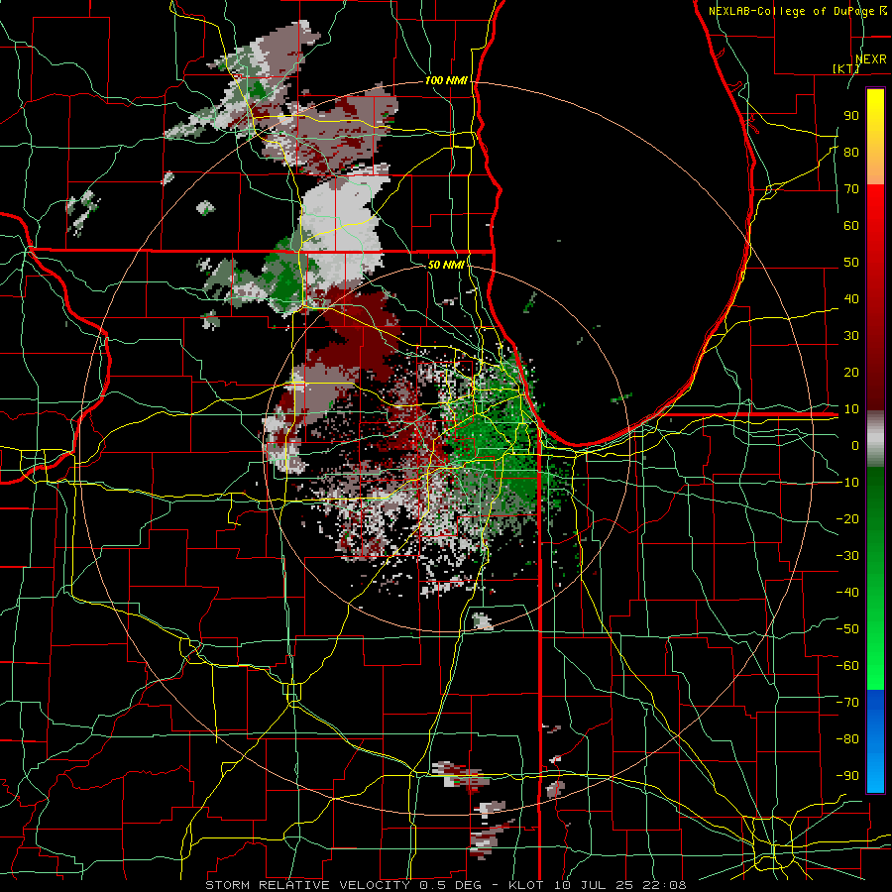Click the NEXR label above the color scale
The width and height of the screenshot is (892, 892).
point(871,59)
